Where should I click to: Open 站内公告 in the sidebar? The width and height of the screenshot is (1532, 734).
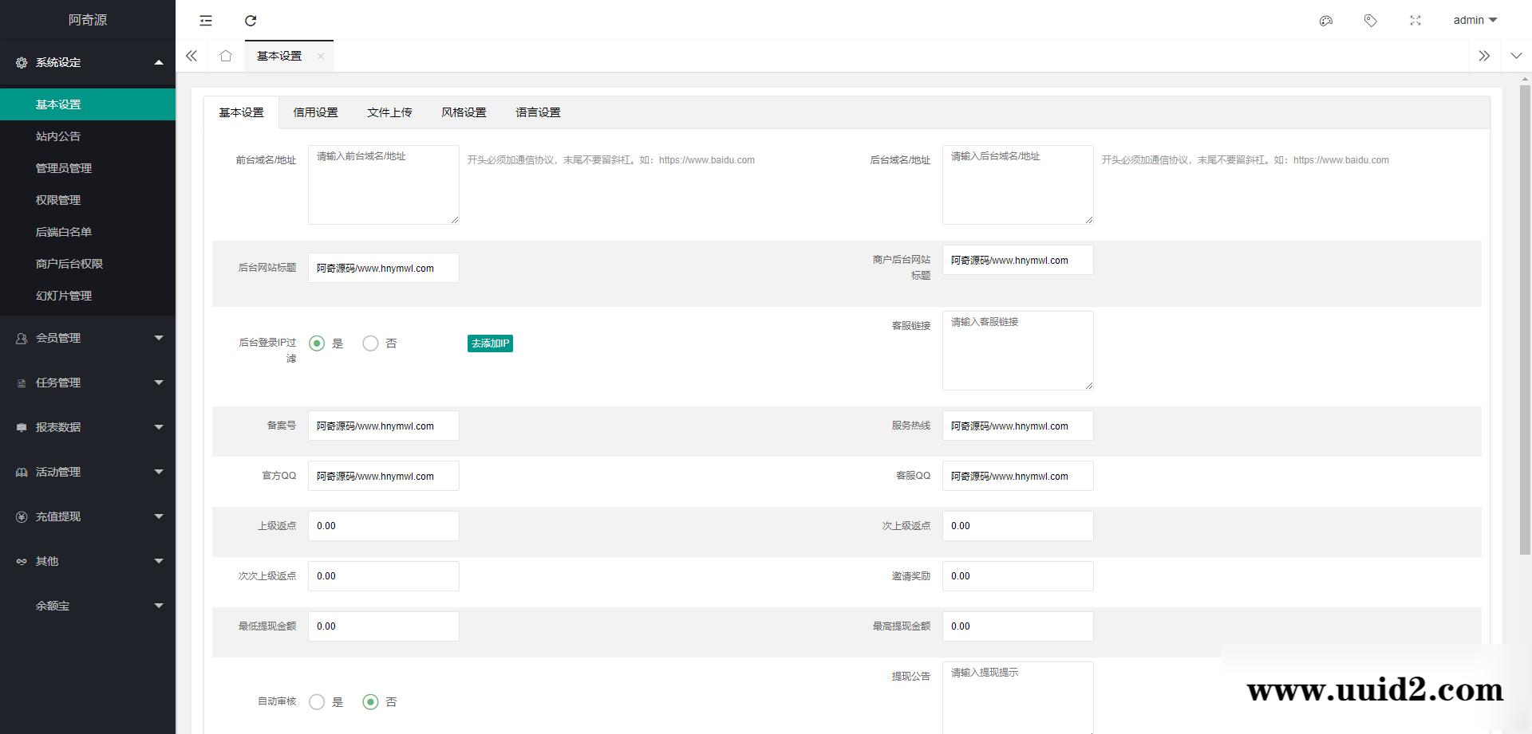(58, 136)
